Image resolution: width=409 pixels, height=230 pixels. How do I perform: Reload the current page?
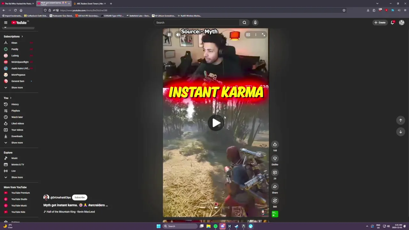pyautogui.click(x=15, y=10)
